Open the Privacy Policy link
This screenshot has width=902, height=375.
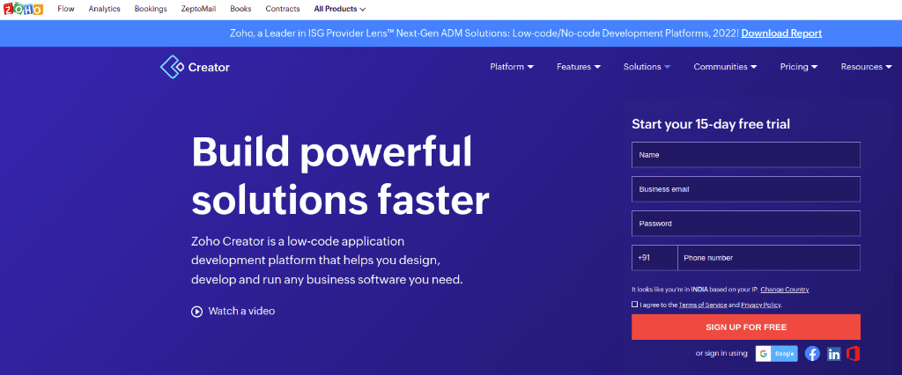[x=760, y=305]
